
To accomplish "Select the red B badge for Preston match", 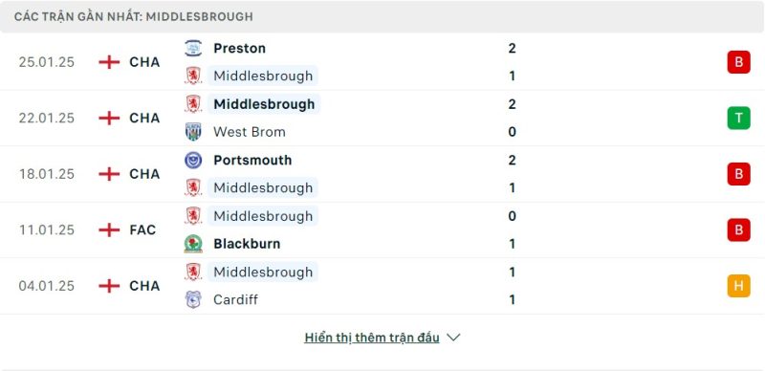I will point(738,62).
